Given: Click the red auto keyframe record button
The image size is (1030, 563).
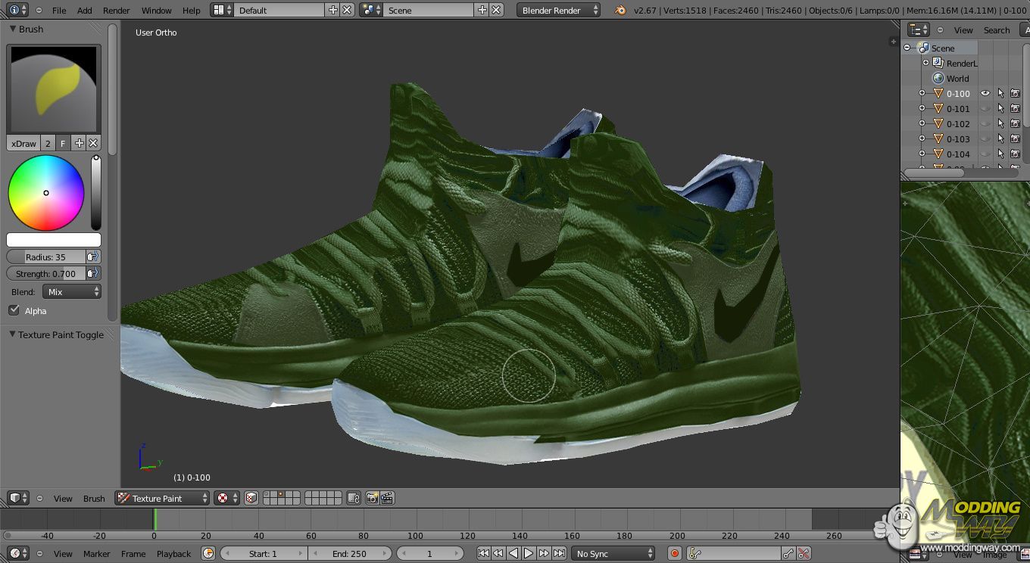Looking at the screenshot, I should pyautogui.click(x=674, y=554).
